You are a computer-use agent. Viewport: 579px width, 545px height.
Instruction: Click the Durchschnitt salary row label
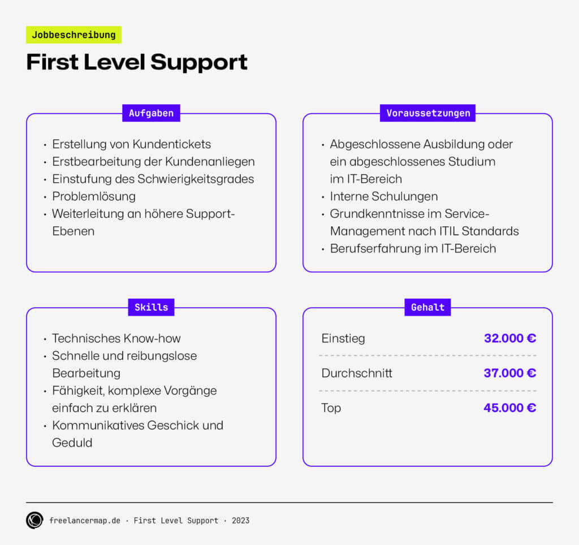pos(357,373)
